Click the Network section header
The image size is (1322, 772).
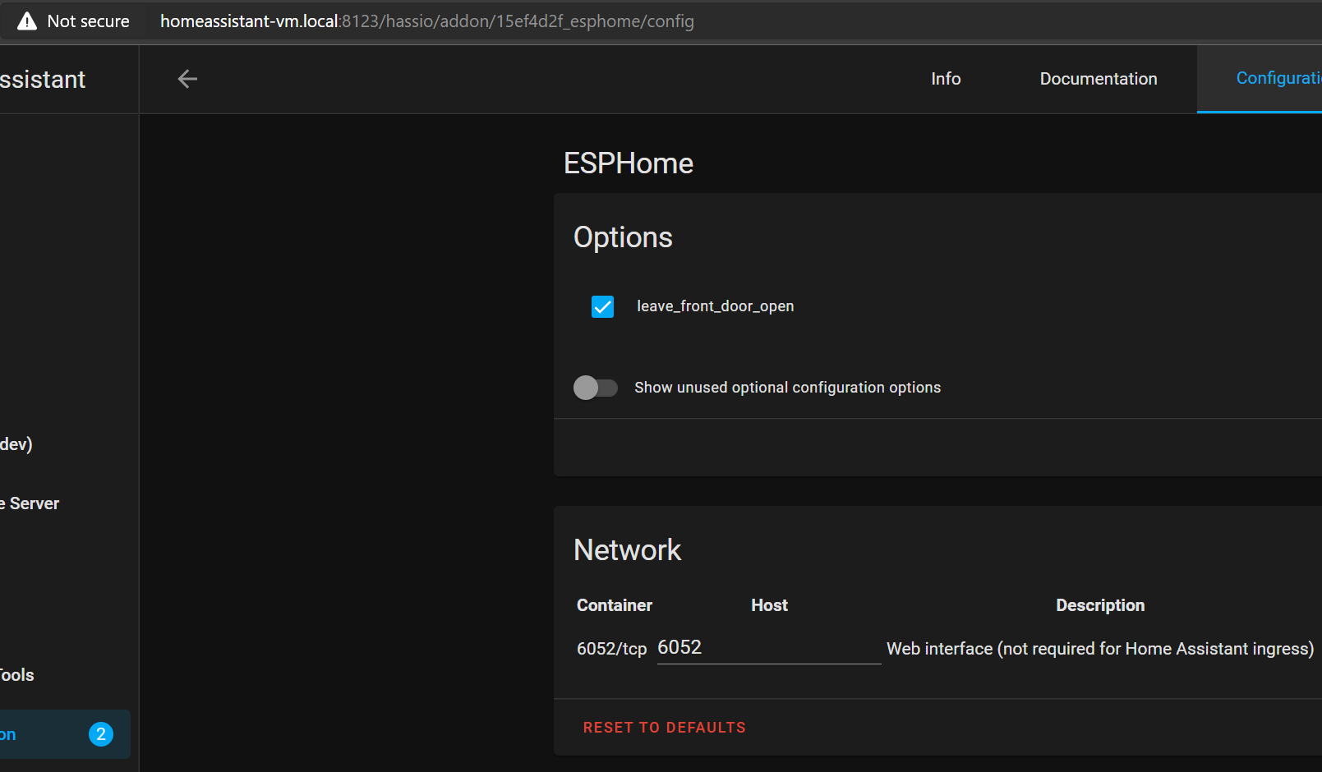pos(627,550)
